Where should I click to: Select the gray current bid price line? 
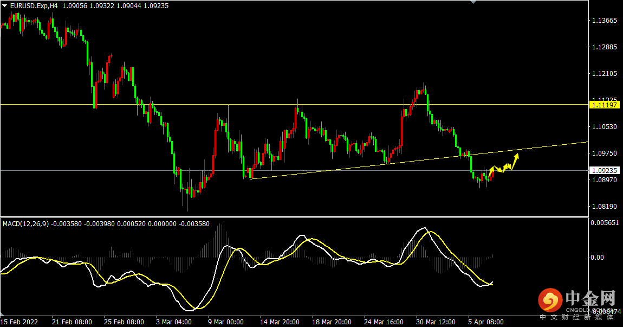click(294, 170)
